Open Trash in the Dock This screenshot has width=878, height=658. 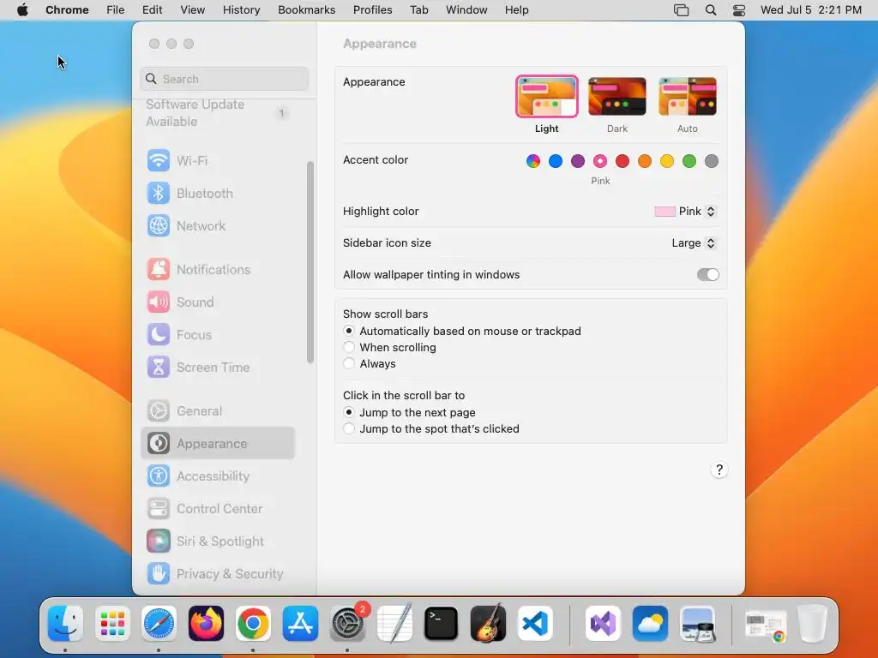[x=812, y=623]
